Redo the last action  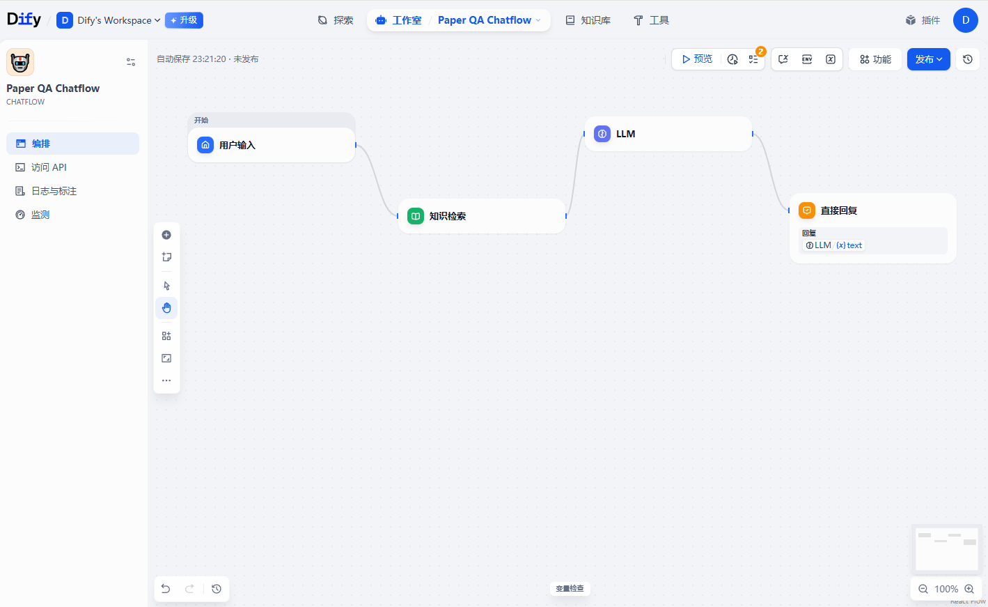pyautogui.click(x=189, y=589)
